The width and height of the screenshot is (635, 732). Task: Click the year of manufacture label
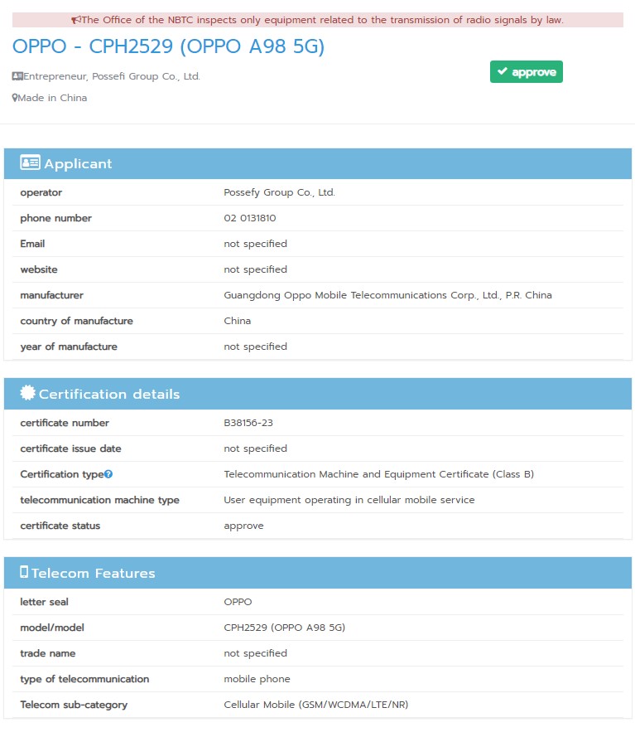point(69,347)
